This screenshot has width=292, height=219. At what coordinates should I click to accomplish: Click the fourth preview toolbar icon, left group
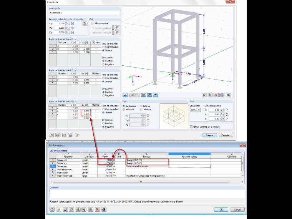point(143,95)
